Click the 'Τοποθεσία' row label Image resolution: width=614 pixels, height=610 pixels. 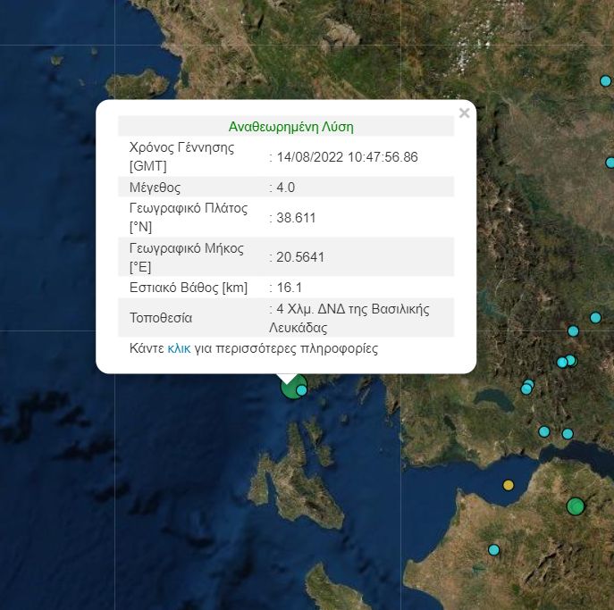[161, 318]
